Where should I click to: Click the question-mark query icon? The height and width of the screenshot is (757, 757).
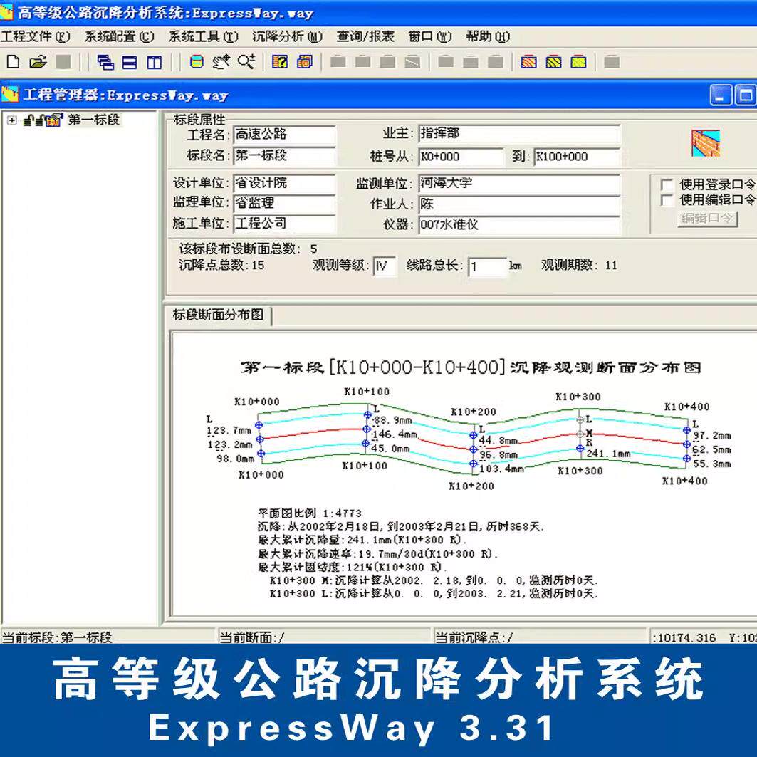point(280,62)
